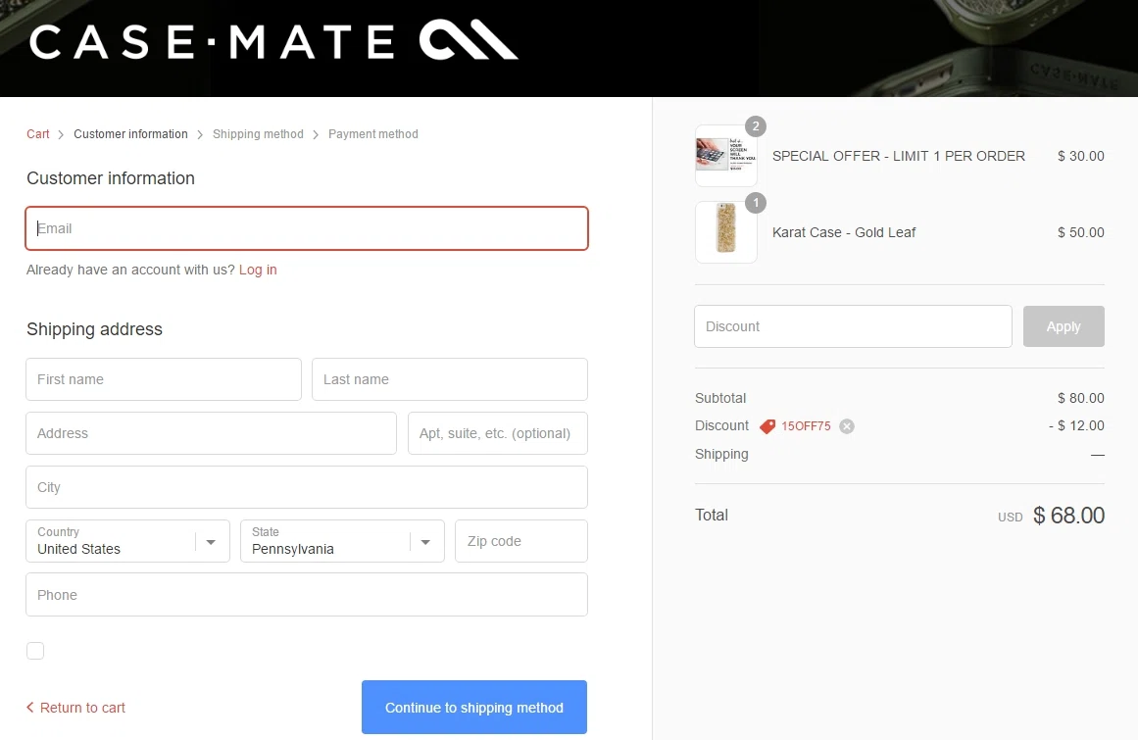Click the '$ 68.00' total amount
This screenshot has width=1138, height=740.
pyautogui.click(x=1068, y=516)
